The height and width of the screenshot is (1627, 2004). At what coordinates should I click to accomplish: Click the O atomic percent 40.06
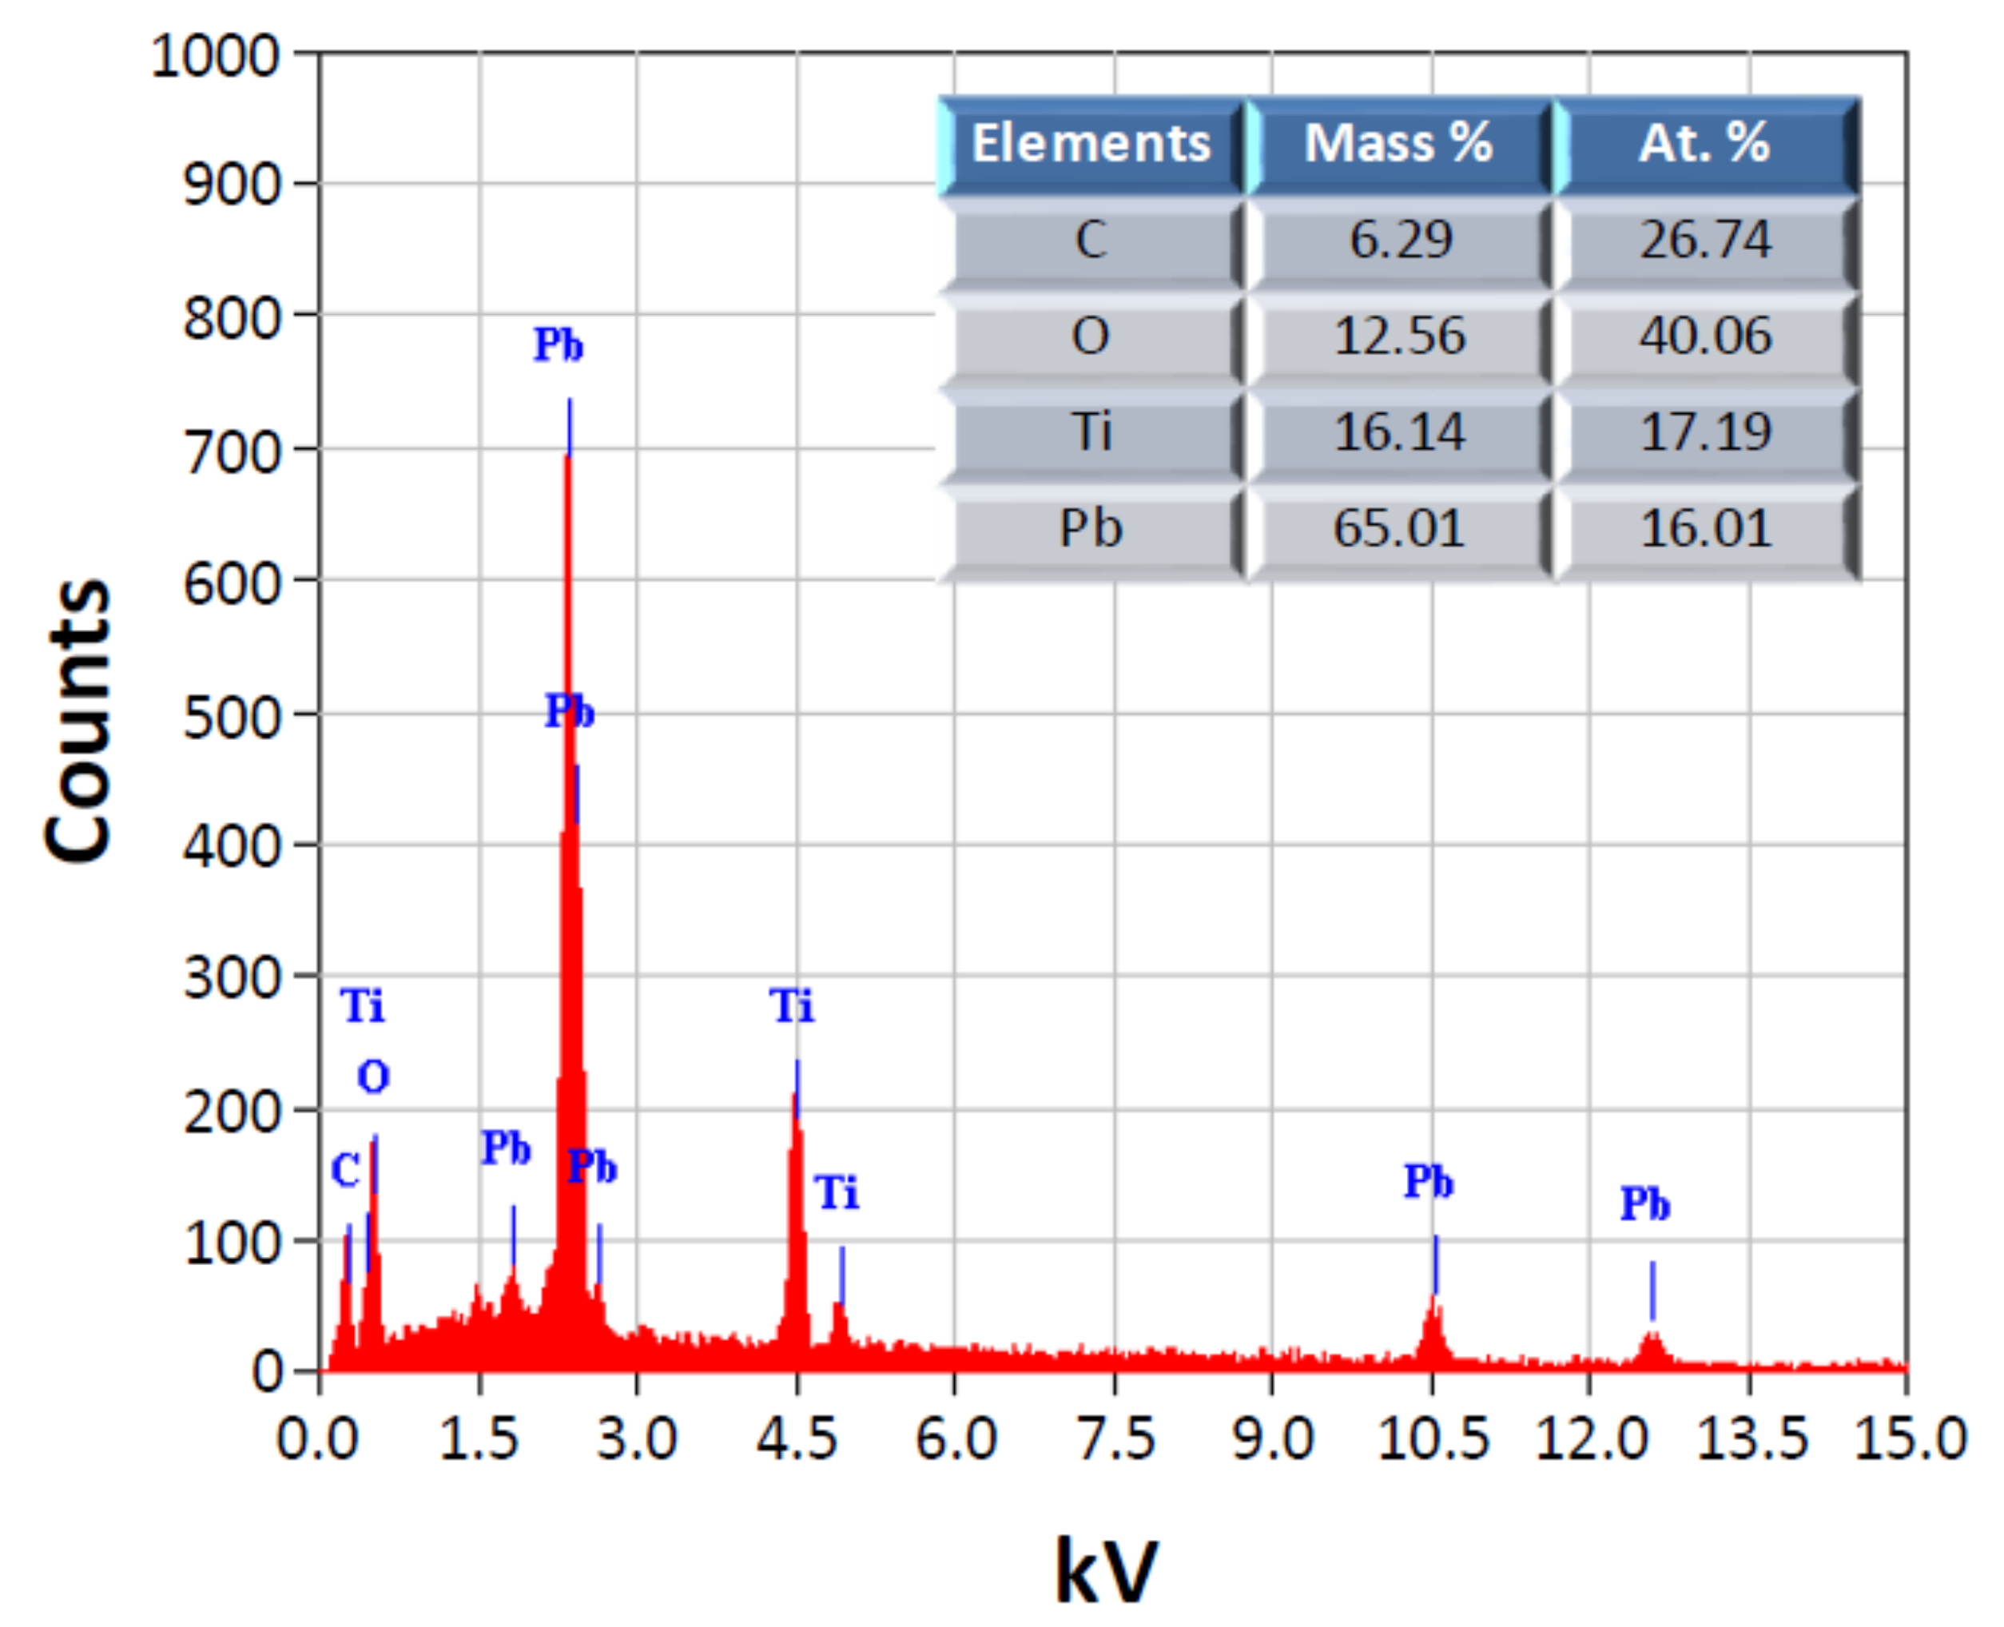(x=1704, y=336)
